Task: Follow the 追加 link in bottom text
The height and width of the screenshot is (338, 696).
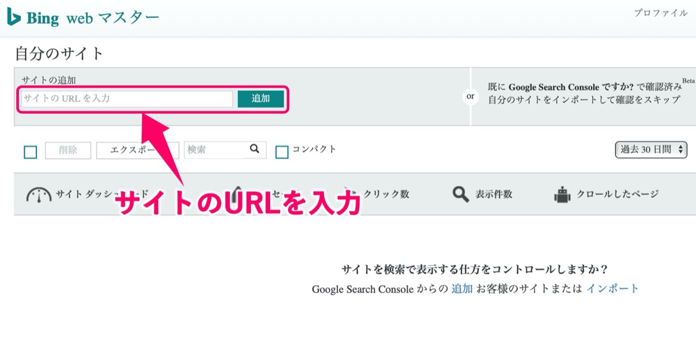Action: 462,289
